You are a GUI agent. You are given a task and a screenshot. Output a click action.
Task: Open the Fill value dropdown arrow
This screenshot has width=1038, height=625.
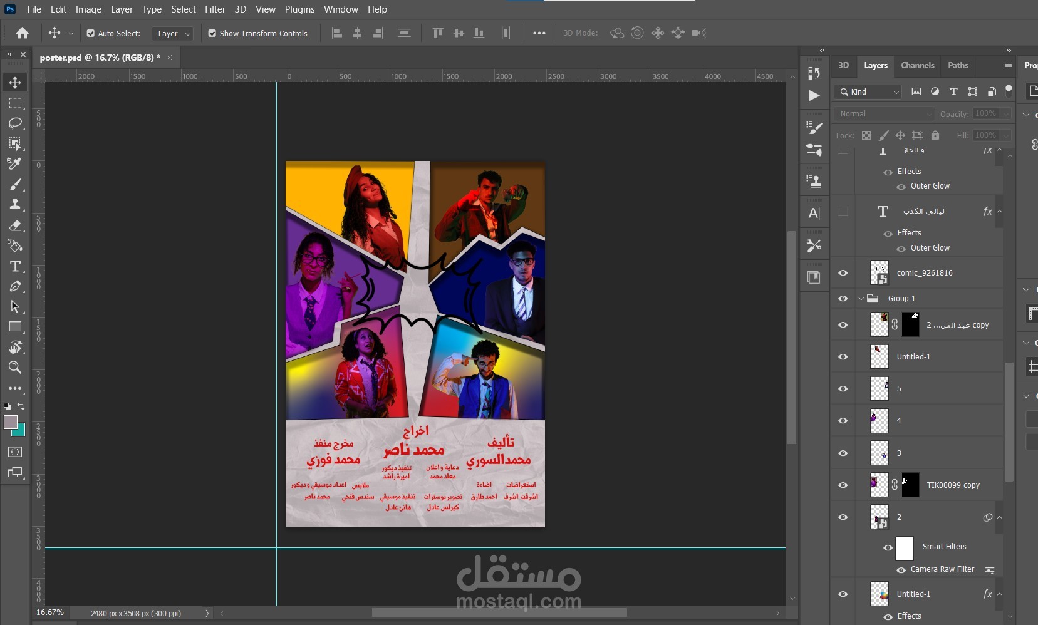1006,135
